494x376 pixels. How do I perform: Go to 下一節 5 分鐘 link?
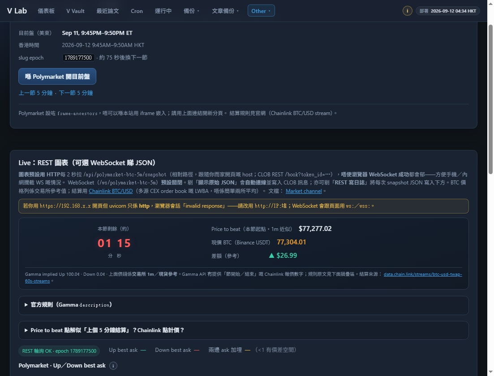76,93
